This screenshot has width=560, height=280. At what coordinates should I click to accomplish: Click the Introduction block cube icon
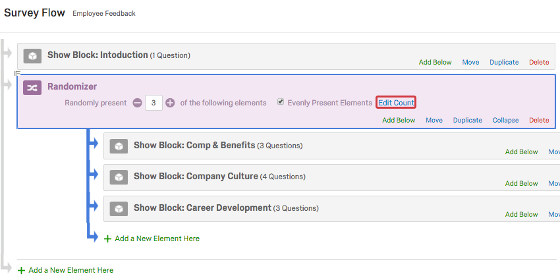pos(32,56)
